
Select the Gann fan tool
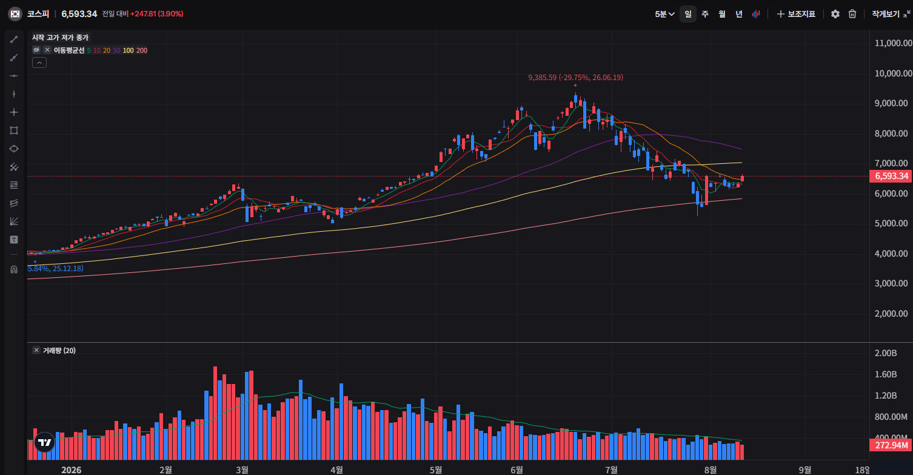14,221
